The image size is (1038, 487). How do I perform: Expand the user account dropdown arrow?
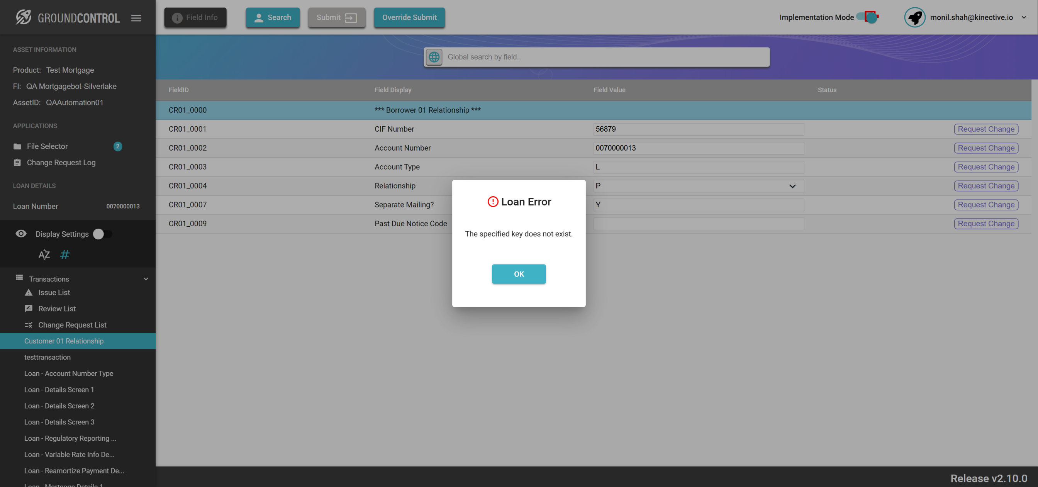click(x=1023, y=17)
